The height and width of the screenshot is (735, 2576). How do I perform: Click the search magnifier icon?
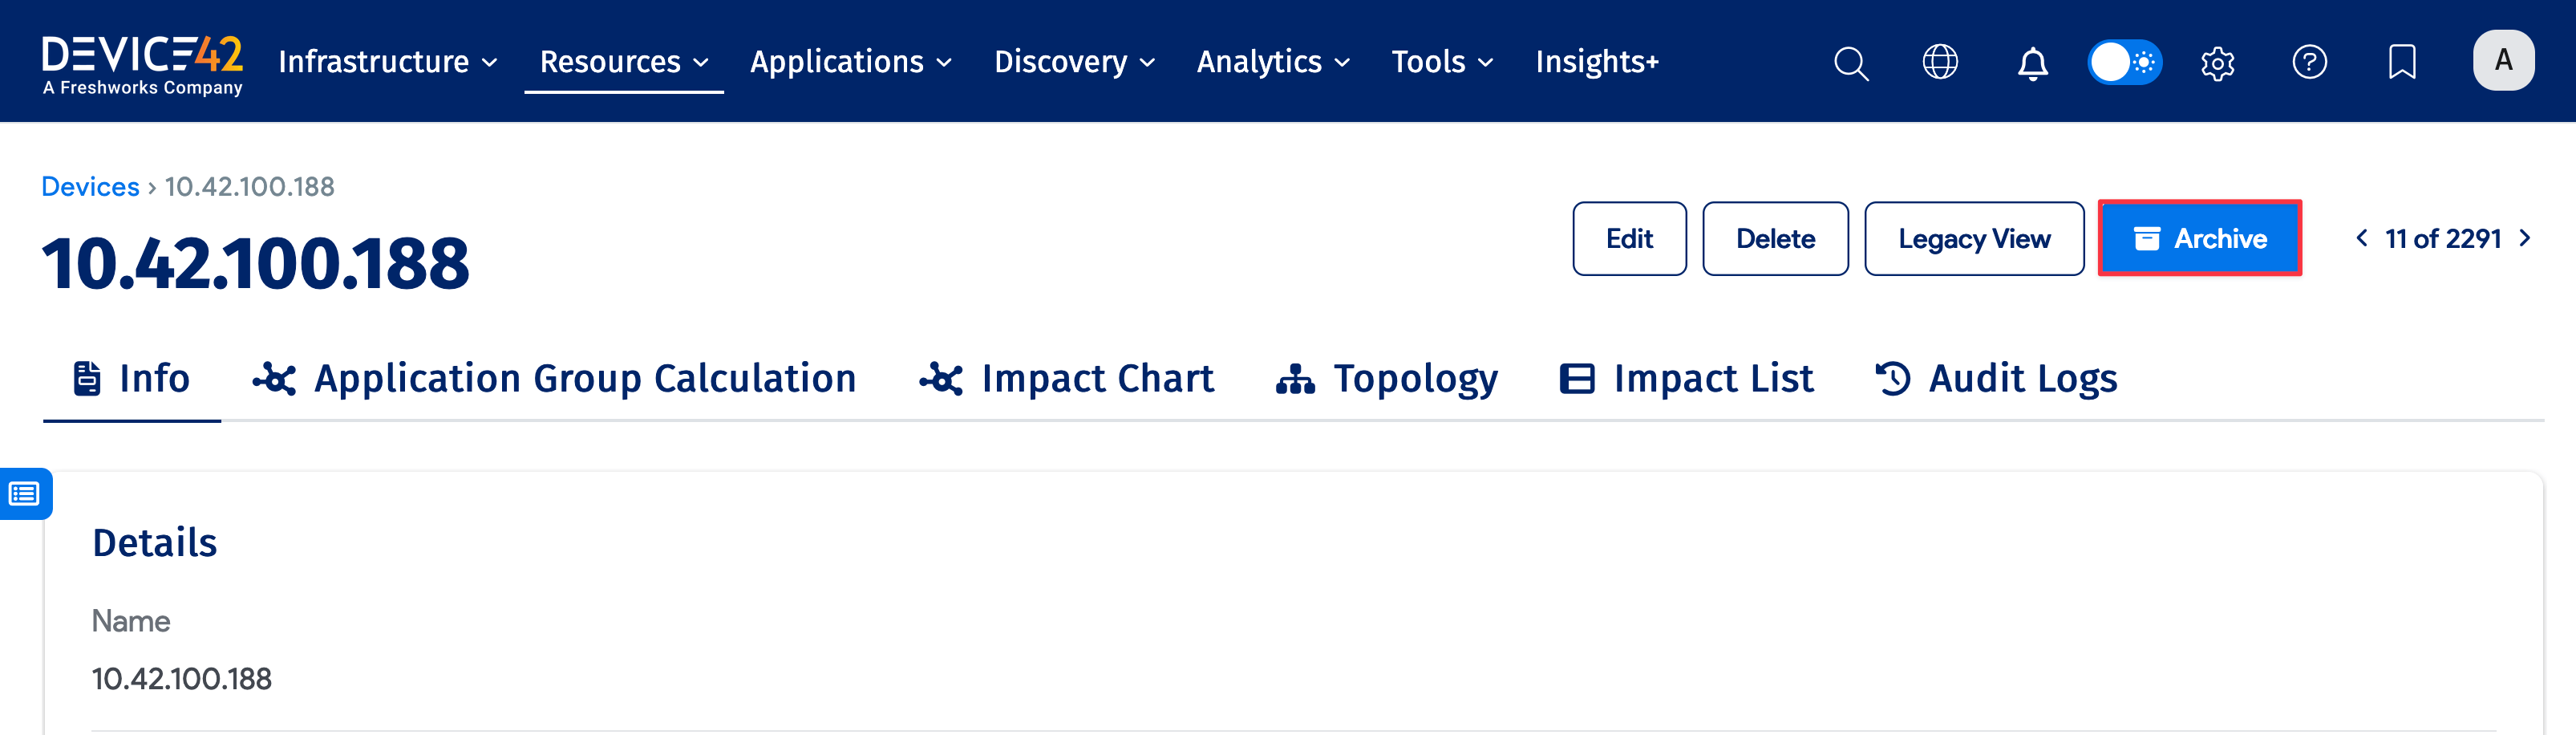click(x=1850, y=62)
